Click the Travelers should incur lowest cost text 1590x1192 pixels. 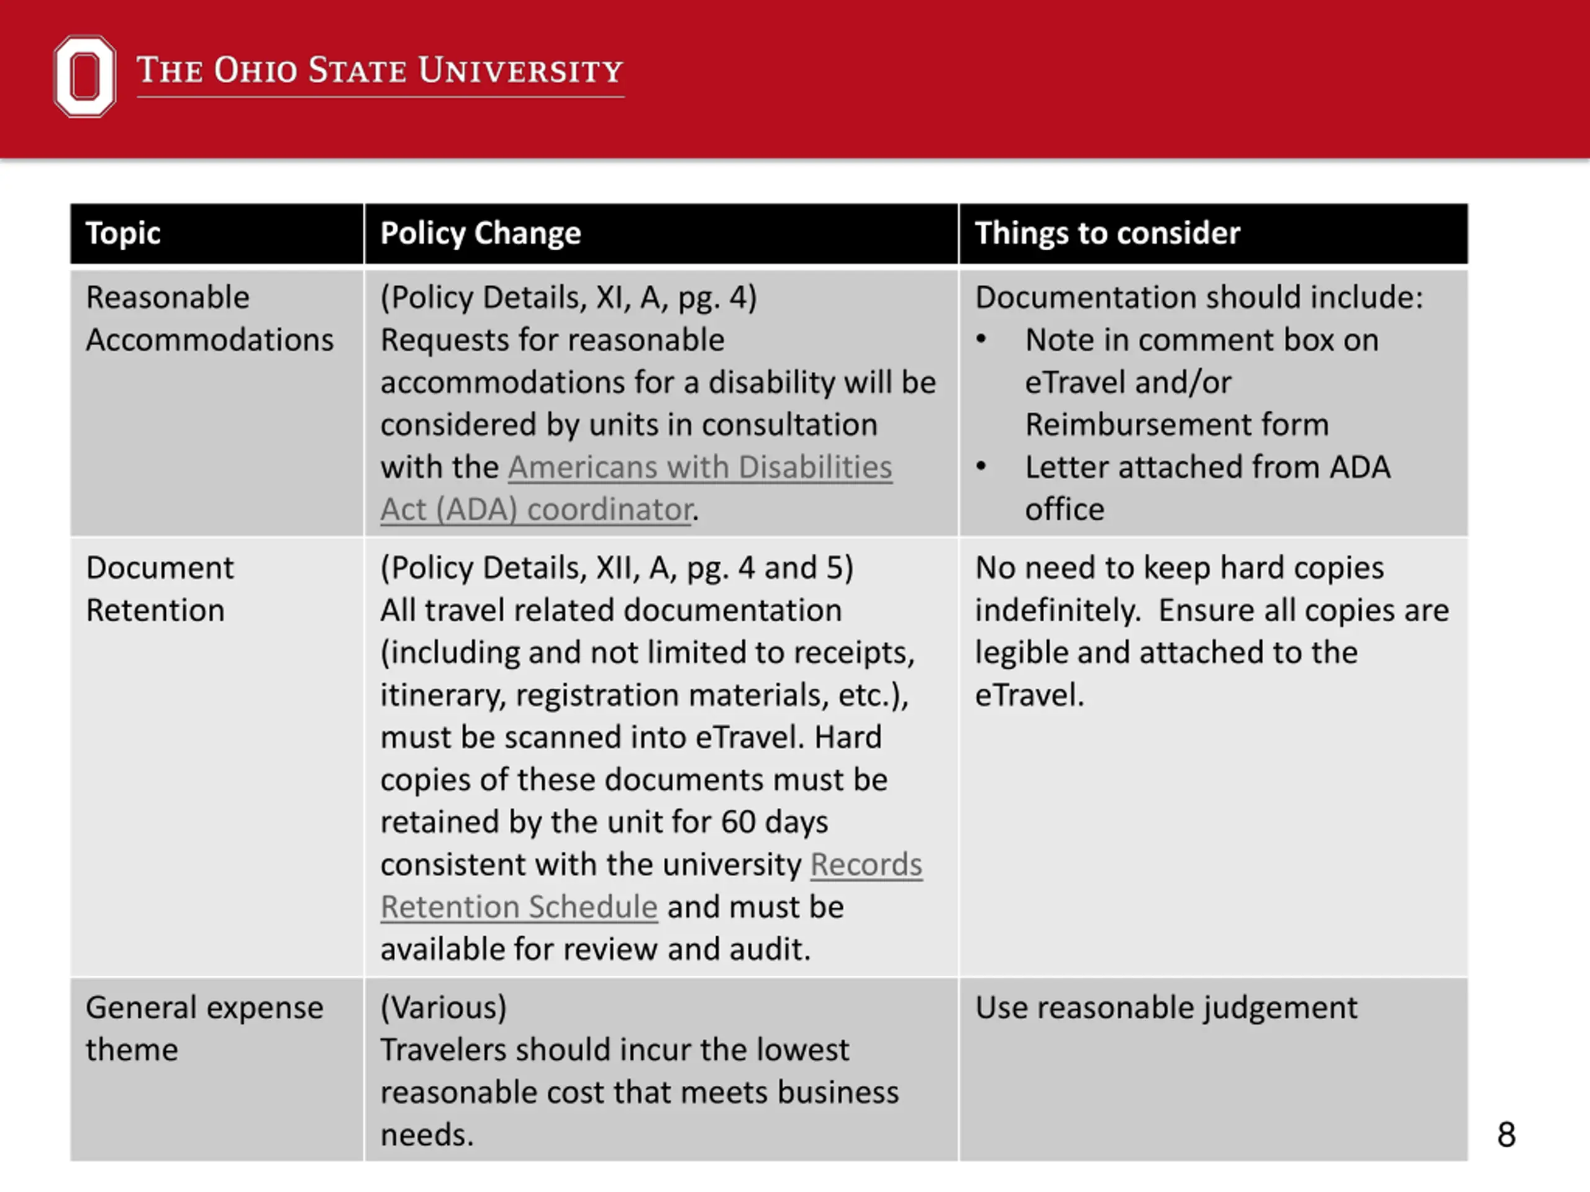640,1092
